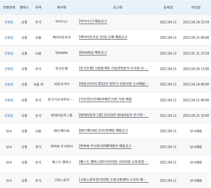The height and width of the screenshot is (188, 211).
Task: Click the 진행상태 column header
Action: click(x=9, y=7)
